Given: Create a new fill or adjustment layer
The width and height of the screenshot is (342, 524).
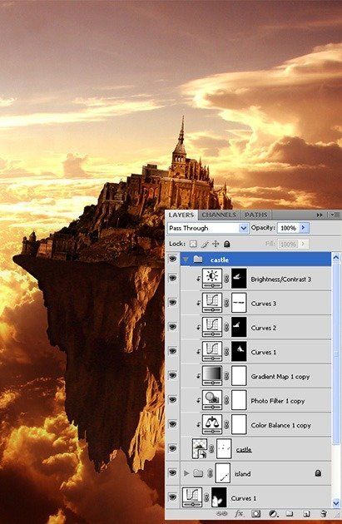Looking at the screenshot, I should click(x=273, y=514).
